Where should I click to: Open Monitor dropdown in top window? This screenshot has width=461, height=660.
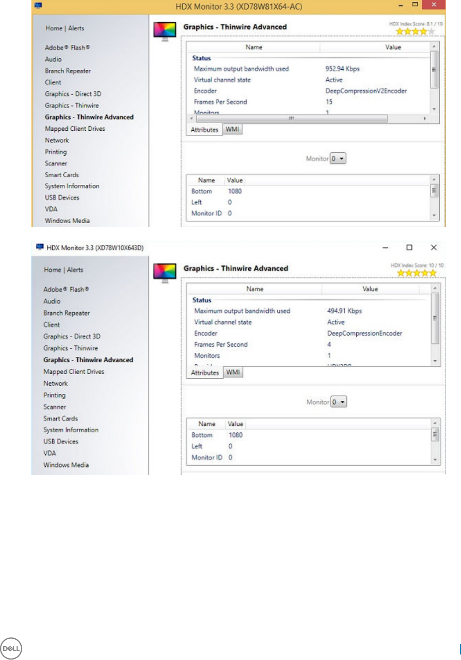click(338, 158)
